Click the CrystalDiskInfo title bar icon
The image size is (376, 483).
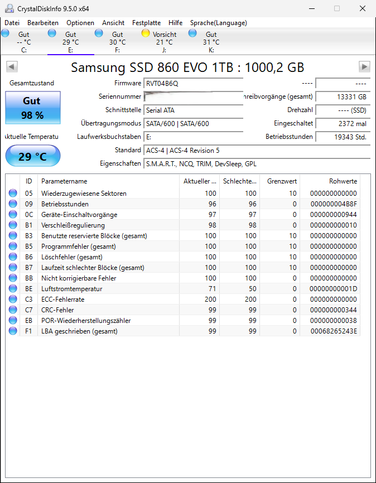click(x=9, y=8)
